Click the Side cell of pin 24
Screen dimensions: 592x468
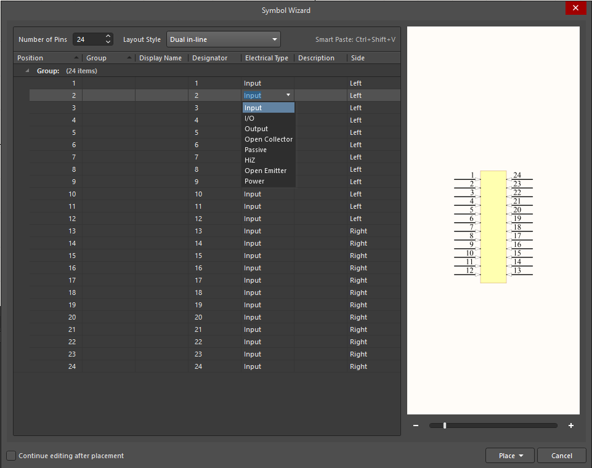pyautogui.click(x=374, y=366)
